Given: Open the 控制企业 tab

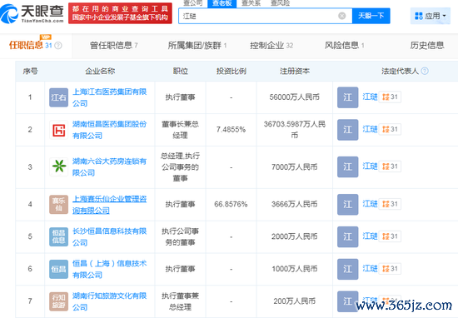Looking at the screenshot, I should (271, 45).
